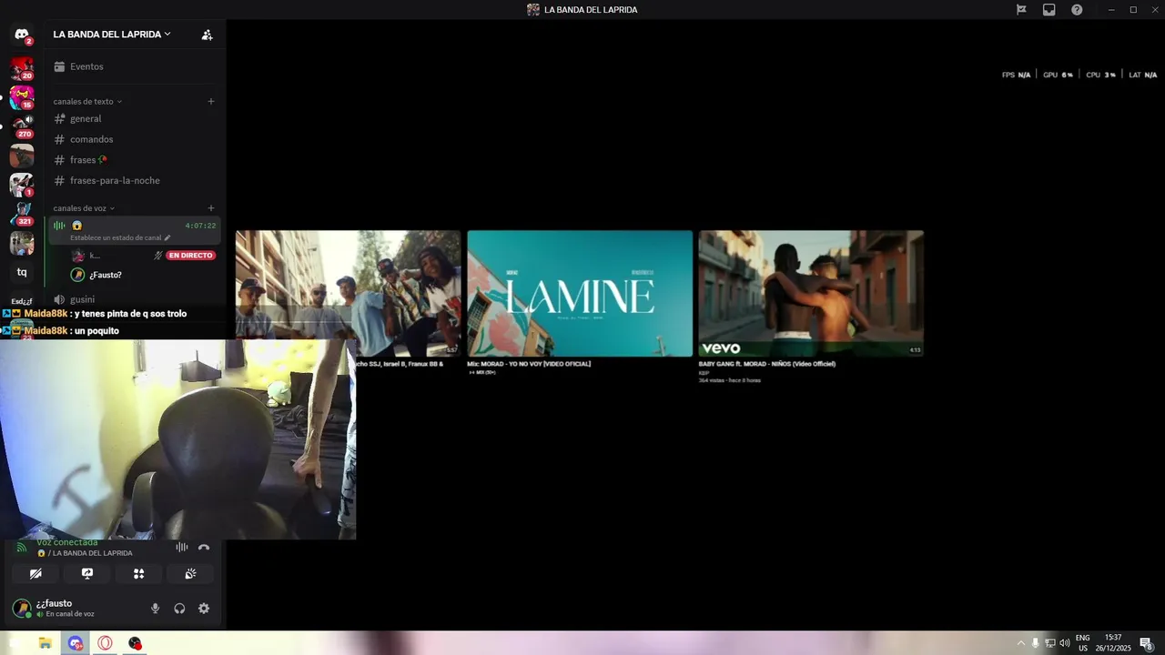This screenshot has width=1165, height=655.
Task: Click Discord taskbar icon
Action: [76, 643]
